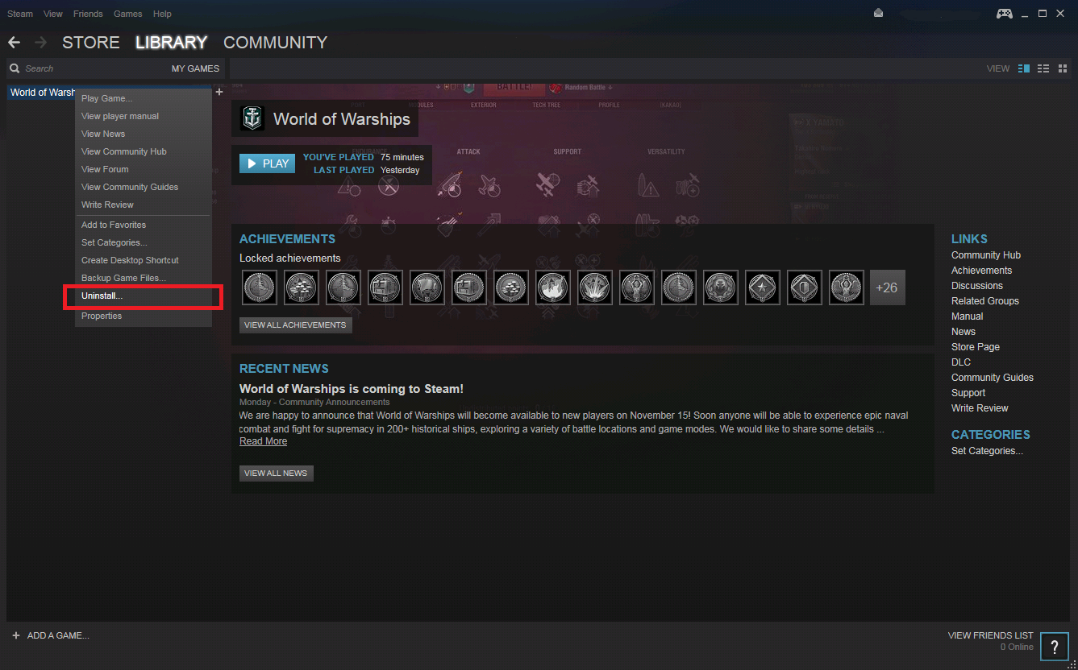Click VIEW ALL NEWS button
The height and width of the screenshot is (670, 1078).
click(x=276, y=474)
